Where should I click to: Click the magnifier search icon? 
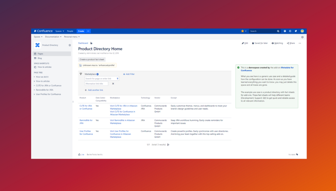(278, 31)
